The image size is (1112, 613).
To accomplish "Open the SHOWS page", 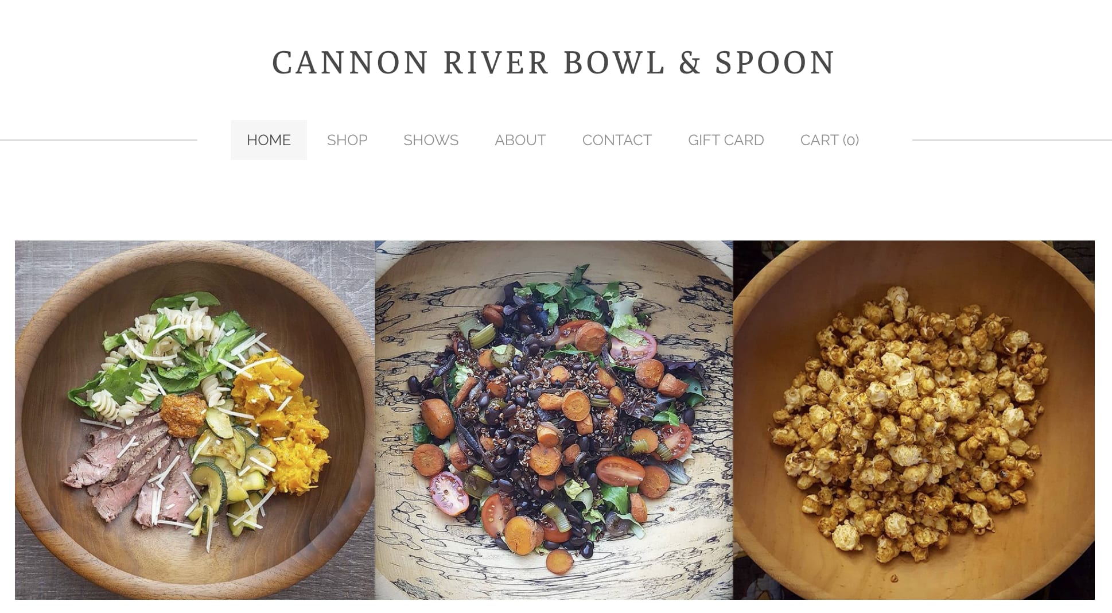I will tap(431, 140).
